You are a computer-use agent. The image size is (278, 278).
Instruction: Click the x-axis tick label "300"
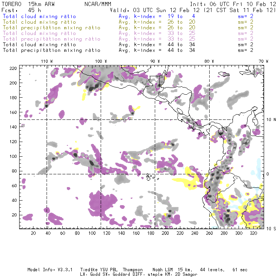click(x=239, y=233)
